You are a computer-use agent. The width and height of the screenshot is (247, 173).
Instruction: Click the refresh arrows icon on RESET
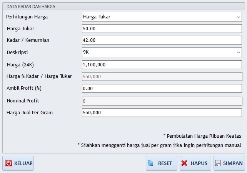pos(150,163)
